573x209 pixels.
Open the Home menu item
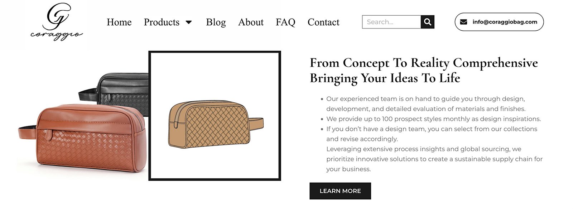click(x=119, y=22)
